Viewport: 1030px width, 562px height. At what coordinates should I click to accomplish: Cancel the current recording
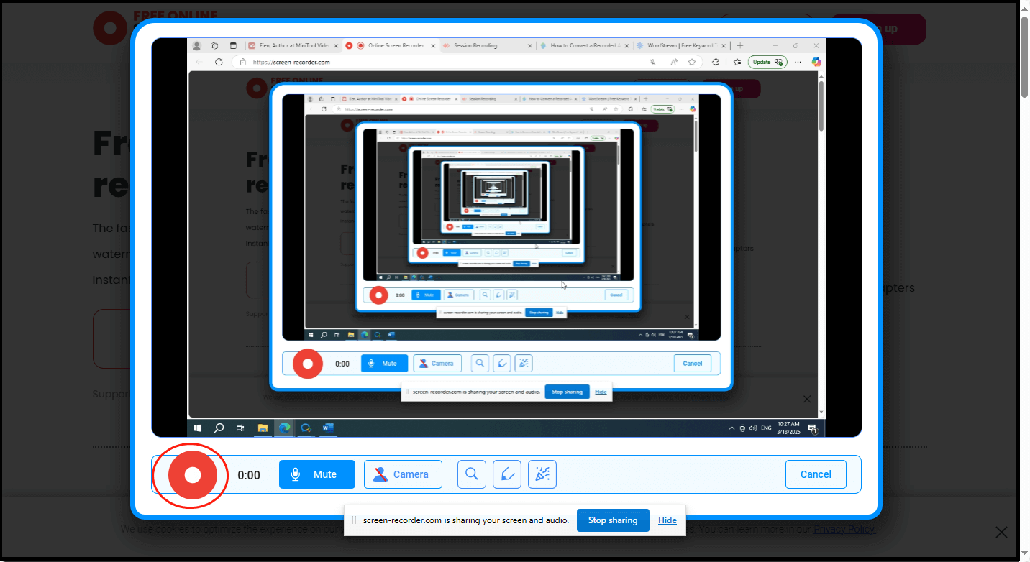pyautogui.click(x=816, y=474)
